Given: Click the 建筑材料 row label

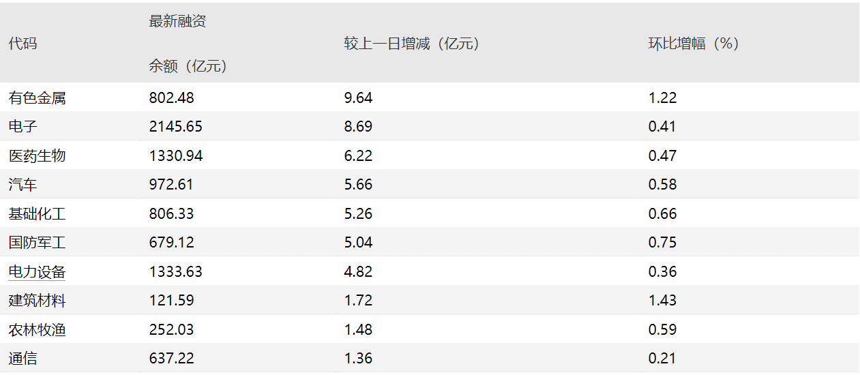Looking at the screenshot, I should 38,301.
